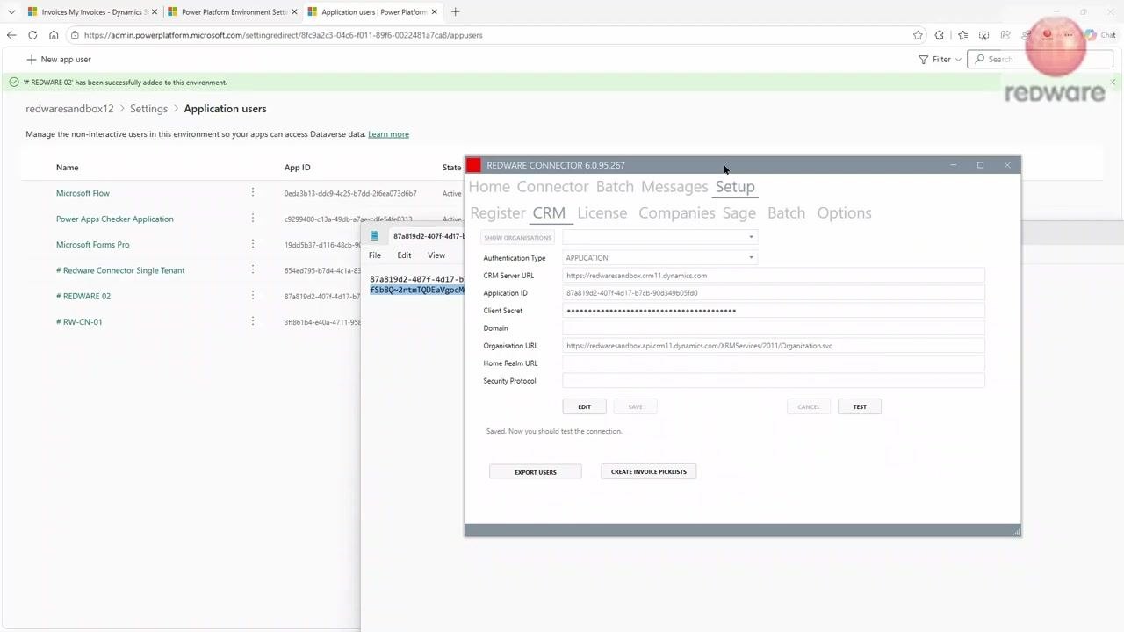
Task: Open the screenshot tool icon in browser toolbar
Action: (x=983, y=35)
